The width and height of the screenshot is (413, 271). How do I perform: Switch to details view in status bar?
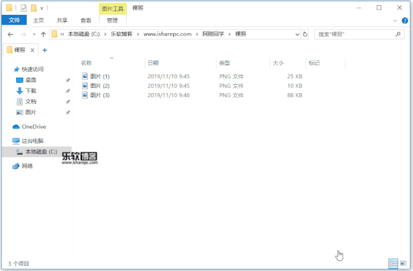393,263
